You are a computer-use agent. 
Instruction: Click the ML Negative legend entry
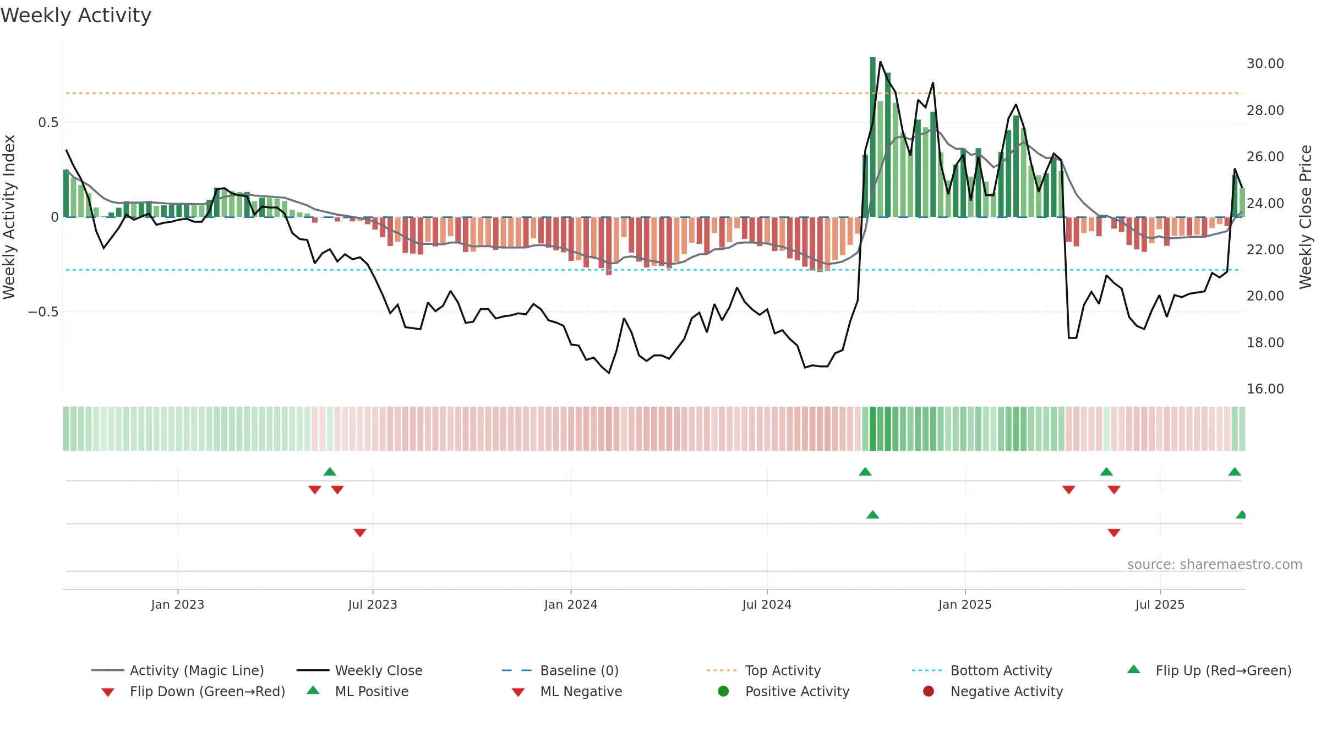[567, 691]
